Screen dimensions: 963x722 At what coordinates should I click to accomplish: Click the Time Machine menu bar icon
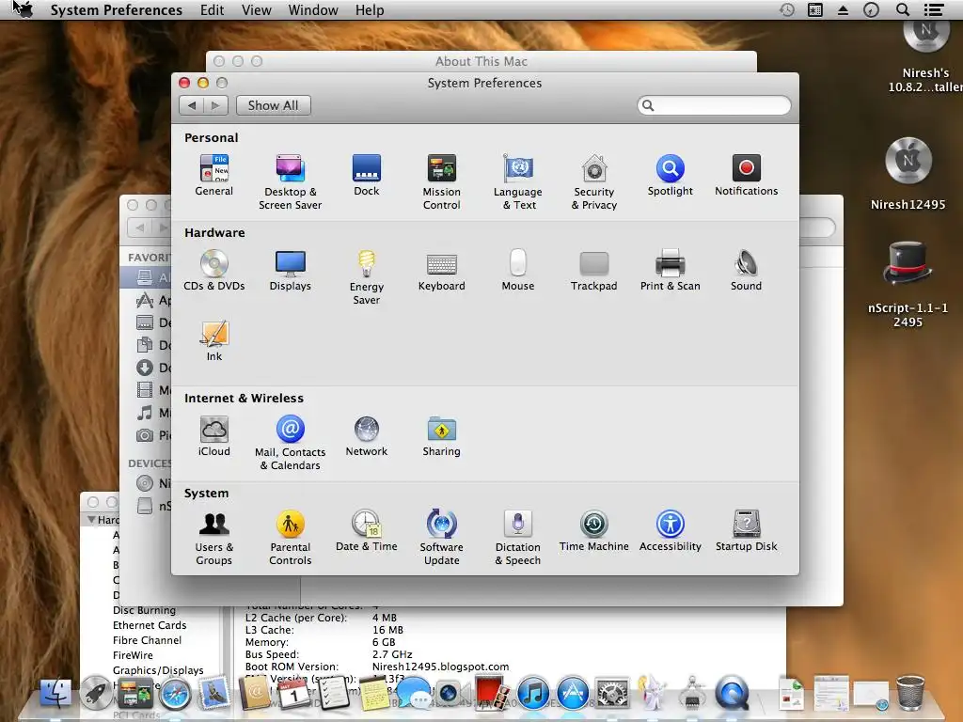[787, 9]
